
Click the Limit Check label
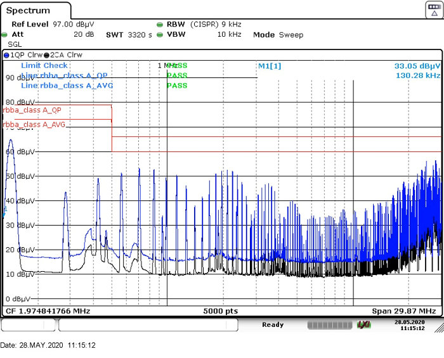(x=44, y=66)
